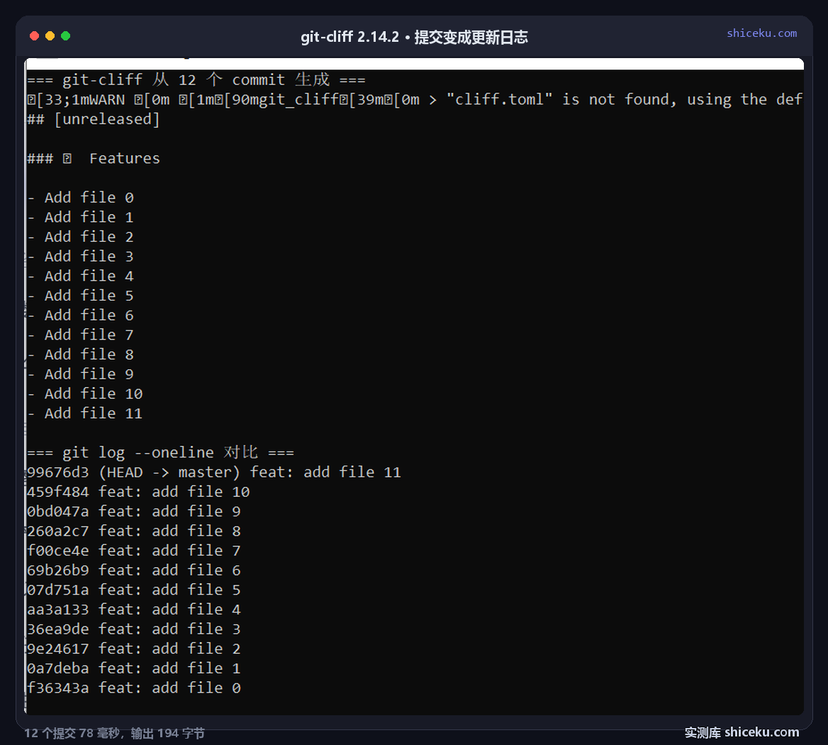The width and height of the screenshot is (828, 745).
Task: Select changelog entry 'Add file 10'
Action: point(85,394)
